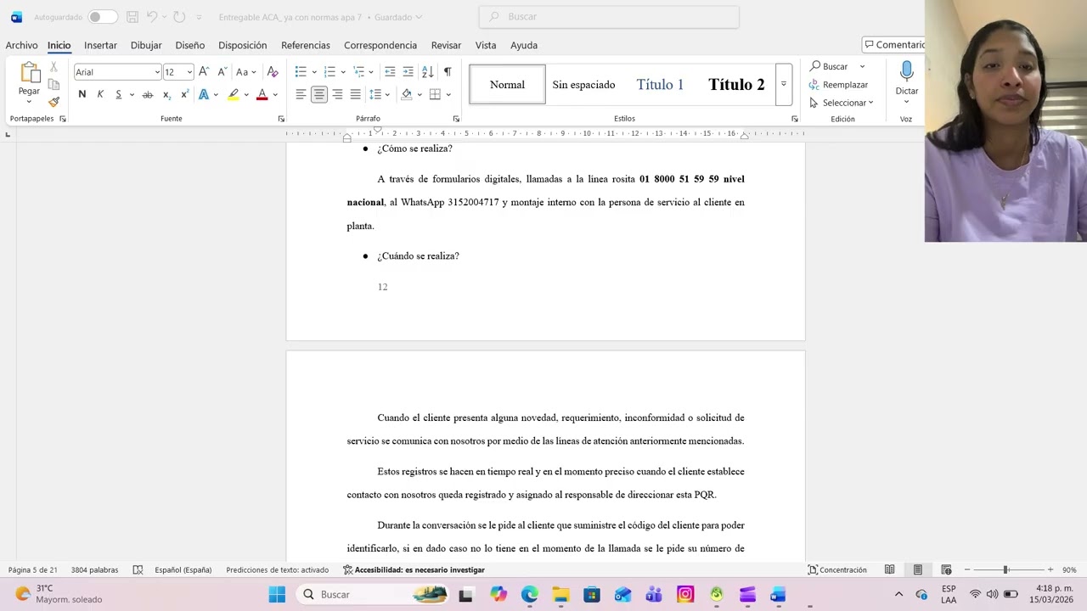This screenshot has width=1087, height=611.
Task: Toggle italic formatting (K)
Action: (100, 94)
